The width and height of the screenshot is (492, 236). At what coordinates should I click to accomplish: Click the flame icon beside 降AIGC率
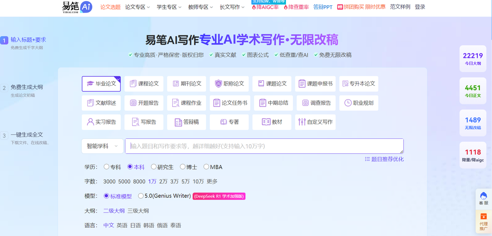[254, 7]
